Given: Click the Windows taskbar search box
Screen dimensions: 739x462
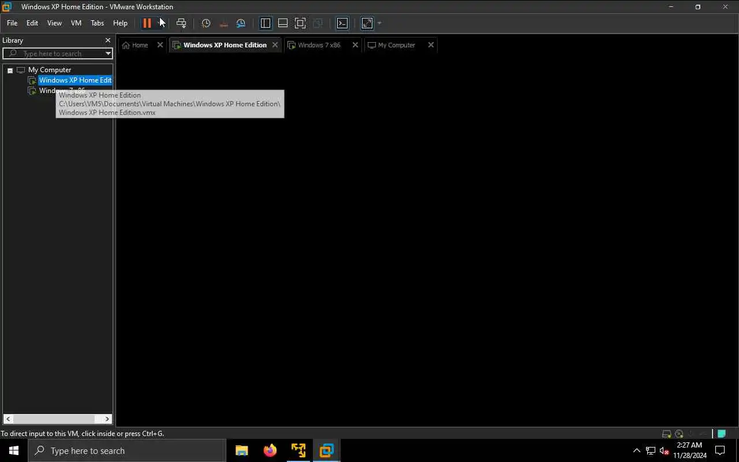Looking at the screenshot, I should click(127, 450).
